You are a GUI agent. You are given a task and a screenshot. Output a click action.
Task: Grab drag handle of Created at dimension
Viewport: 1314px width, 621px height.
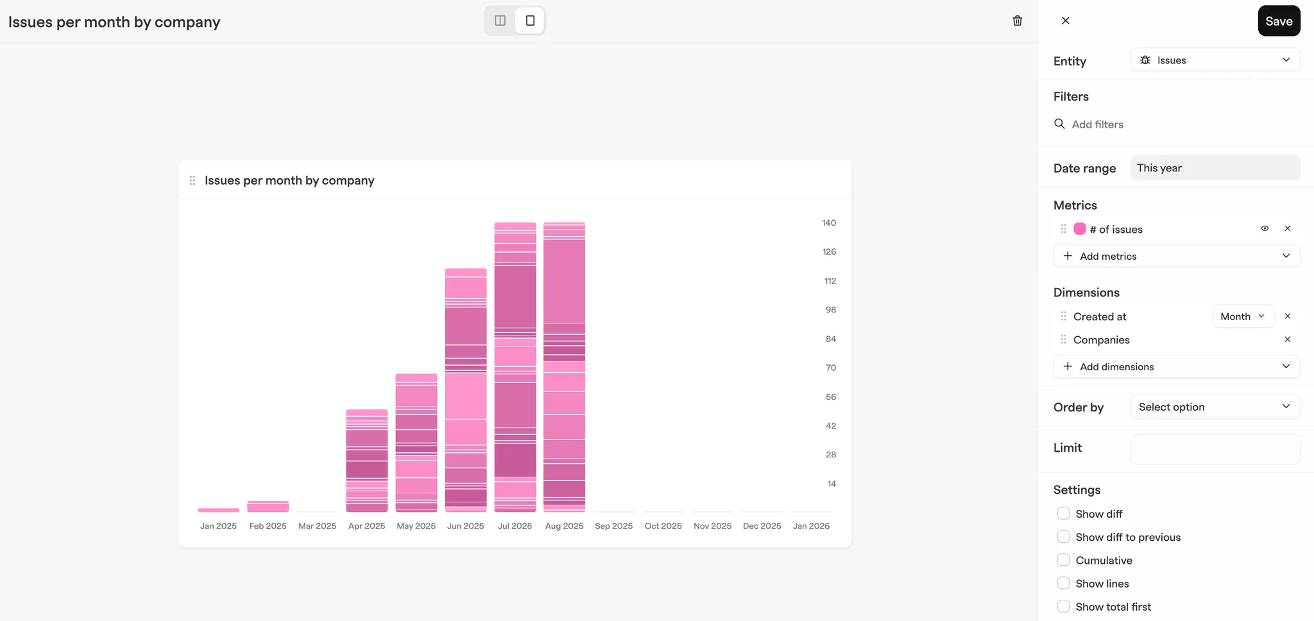pyautogui.click(x=1063, y=316)
